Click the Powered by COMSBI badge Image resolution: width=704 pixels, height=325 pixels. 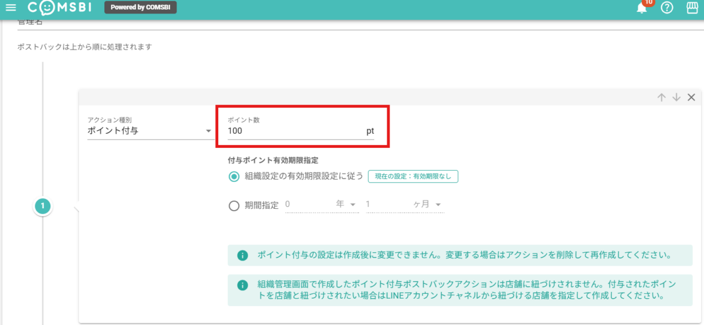[140, 8]
